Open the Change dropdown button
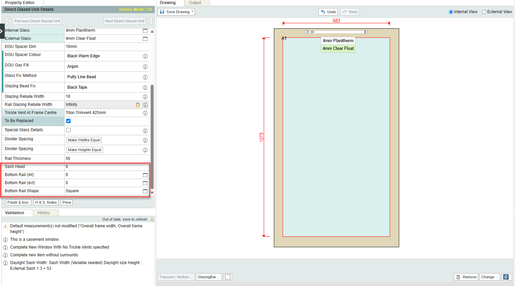 (489, 277)
